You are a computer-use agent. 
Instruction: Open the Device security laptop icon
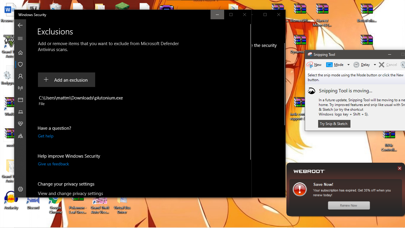pyautogui.click(x=20, y=112)
